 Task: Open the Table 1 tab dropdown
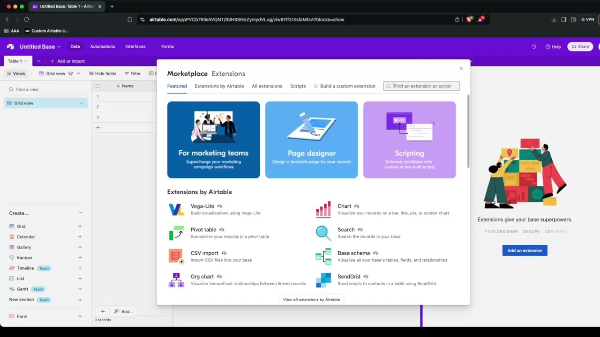[25, 61]
